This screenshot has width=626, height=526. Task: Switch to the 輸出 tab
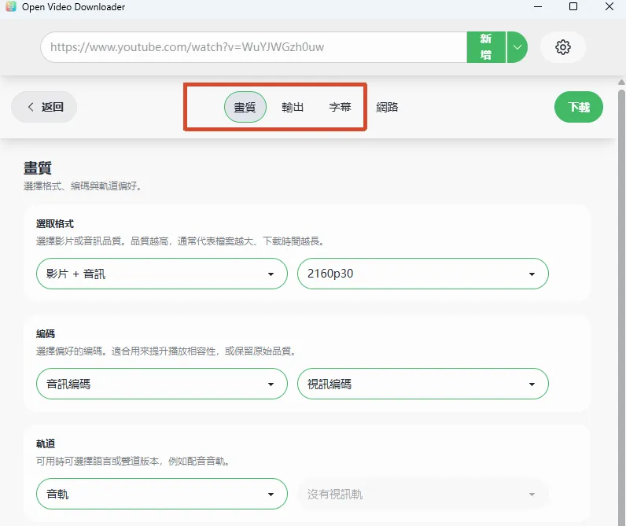point(293,107)
